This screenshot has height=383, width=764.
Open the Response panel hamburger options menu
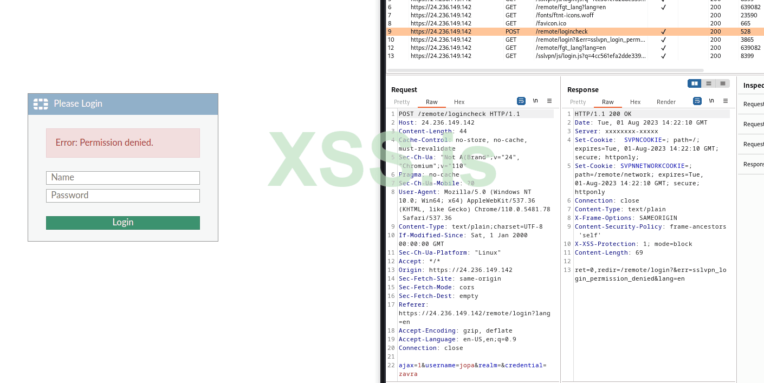(x=726, y=101)
